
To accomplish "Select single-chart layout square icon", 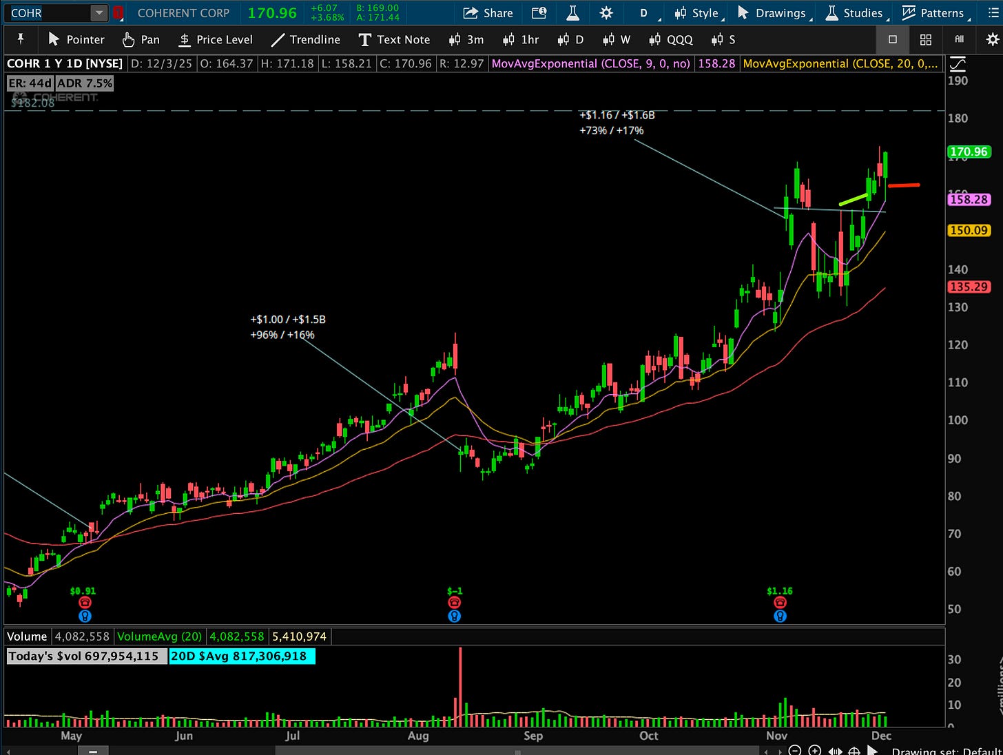I will (x=893, y=39).
